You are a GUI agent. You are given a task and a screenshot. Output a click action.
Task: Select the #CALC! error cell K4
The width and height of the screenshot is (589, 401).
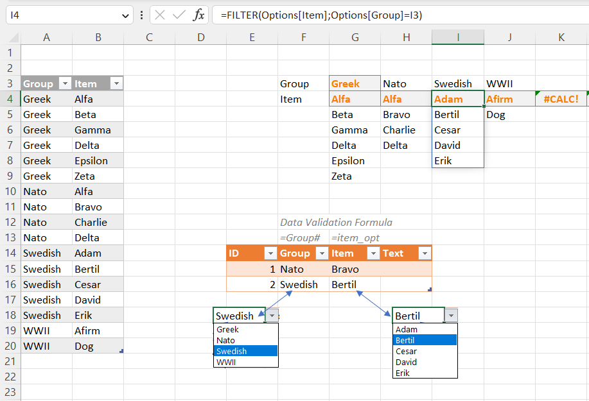click(561, 99)
